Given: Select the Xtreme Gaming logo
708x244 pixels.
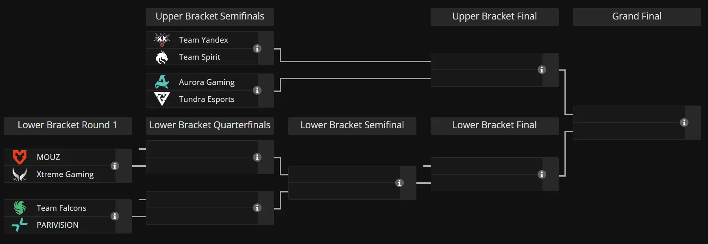Looking at the screenshot, I should coord(19,174).
